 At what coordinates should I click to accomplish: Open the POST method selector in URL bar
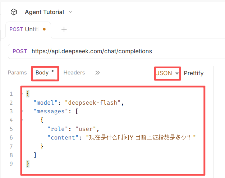[x=20, y=51]
